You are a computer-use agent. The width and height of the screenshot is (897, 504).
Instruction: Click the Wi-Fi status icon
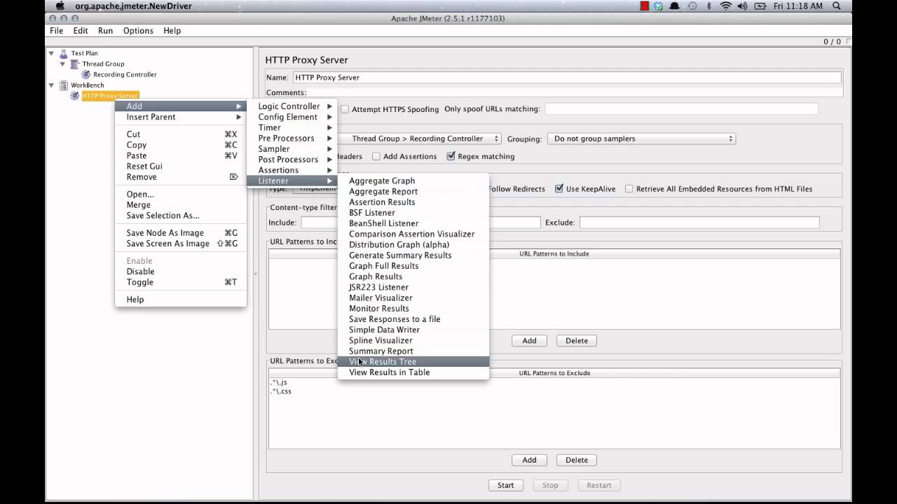(x=726, y=6)
